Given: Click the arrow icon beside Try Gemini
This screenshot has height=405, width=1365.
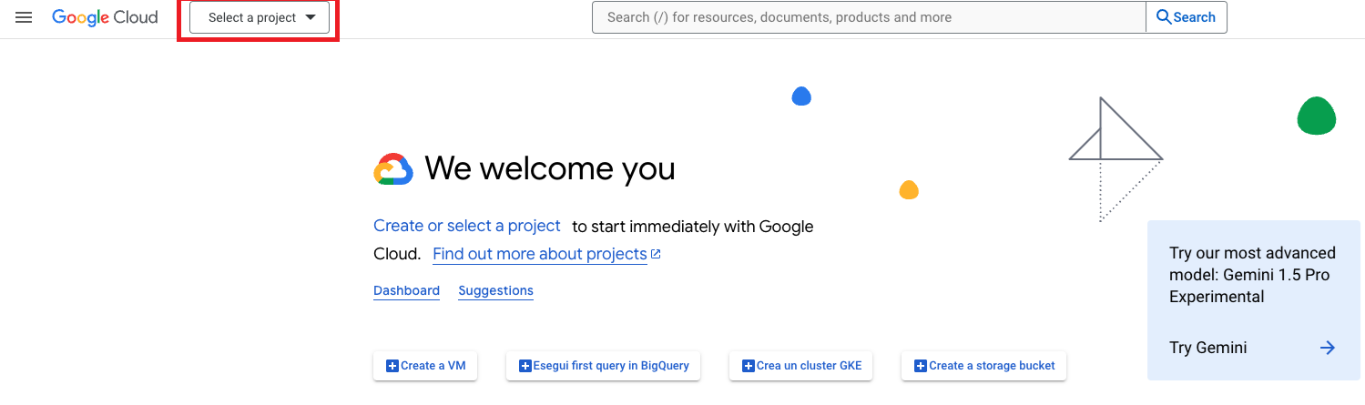Looking at the screenshot, I should (x=1328, y=348).
